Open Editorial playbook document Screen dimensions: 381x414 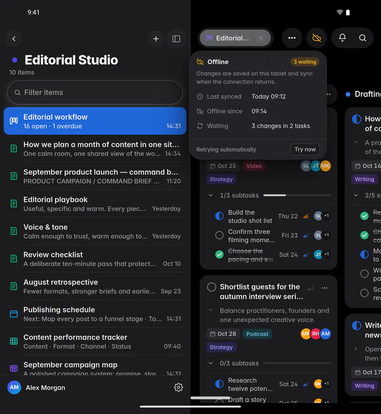click(95, 204)
